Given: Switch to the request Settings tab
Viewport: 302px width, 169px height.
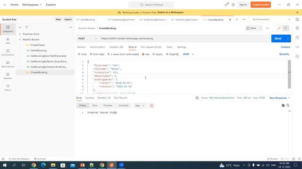Looking at the screenshot, I should (181, 47).
